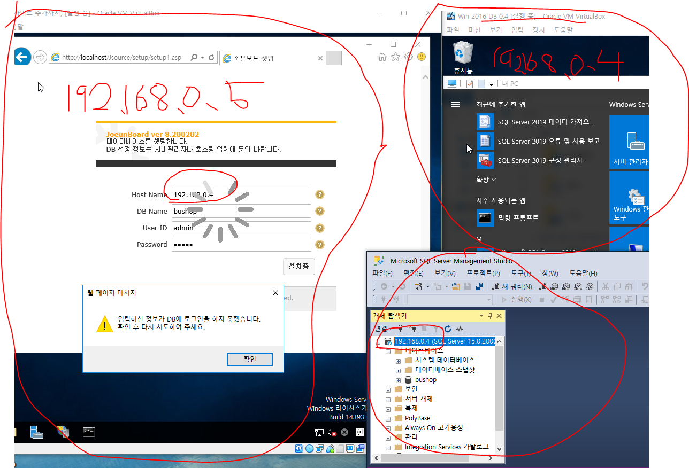This screenshot has height=468, width=689.
Task: Click Object Explorer connect plug icon
Action: (x=400, y=329)
